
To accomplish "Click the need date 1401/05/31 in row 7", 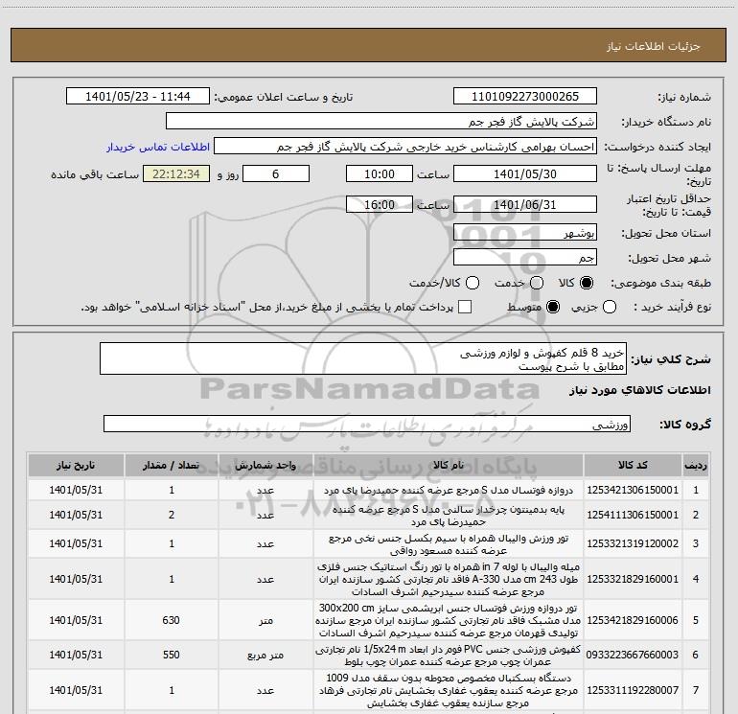I will [76, 690].
